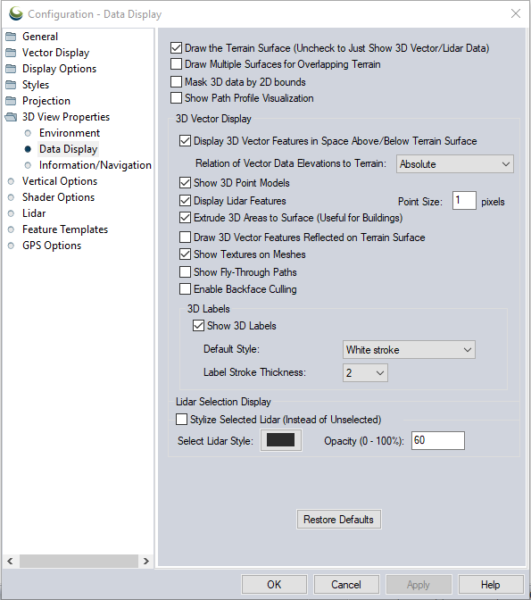Uncheck Draw the Terrain Surface
The width and height of the screenshot is (531, 600).
click(176, 48)
